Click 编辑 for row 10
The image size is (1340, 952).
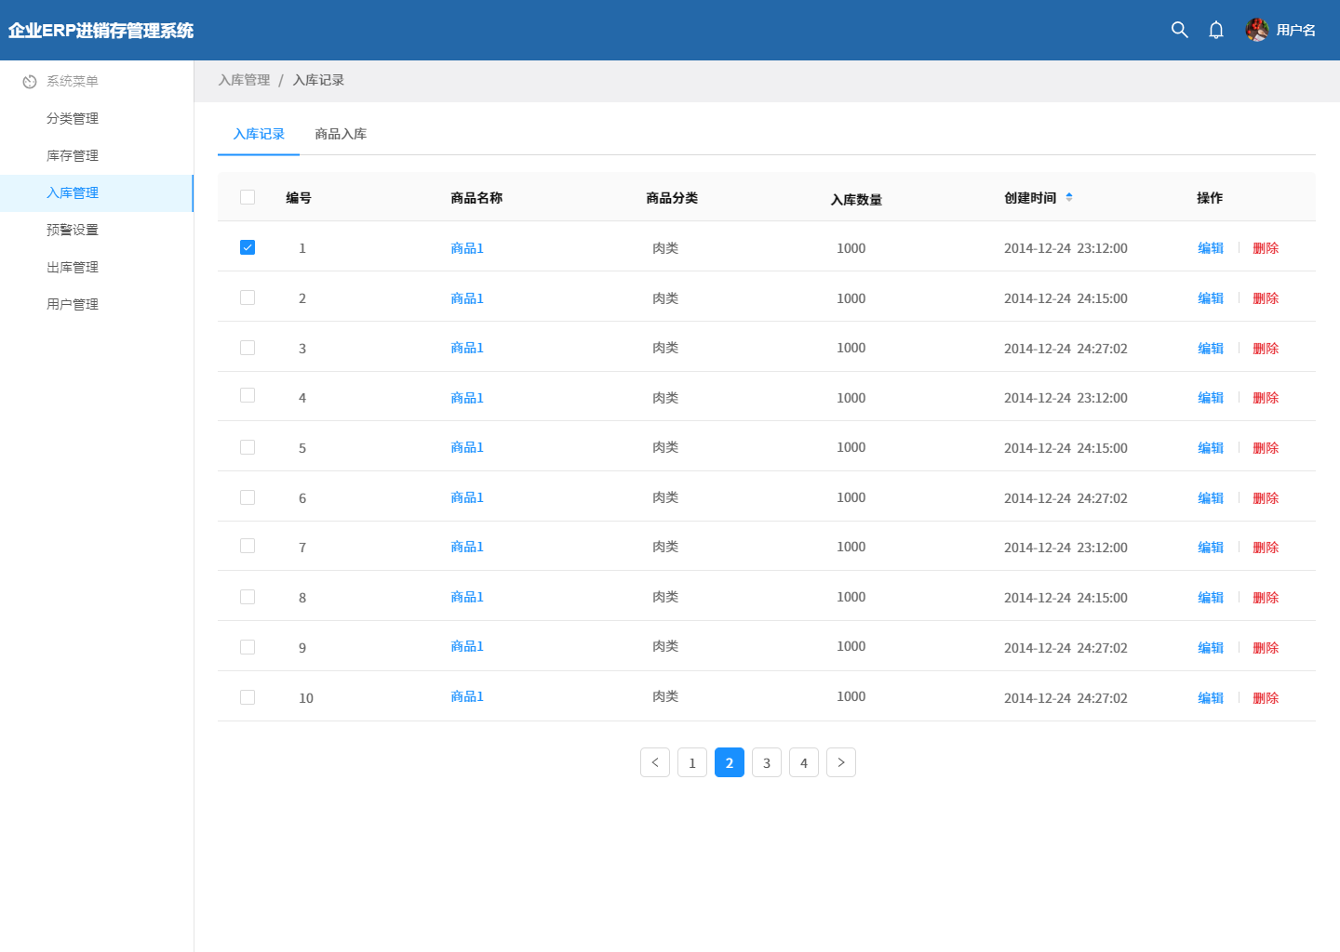(1211, 698)
